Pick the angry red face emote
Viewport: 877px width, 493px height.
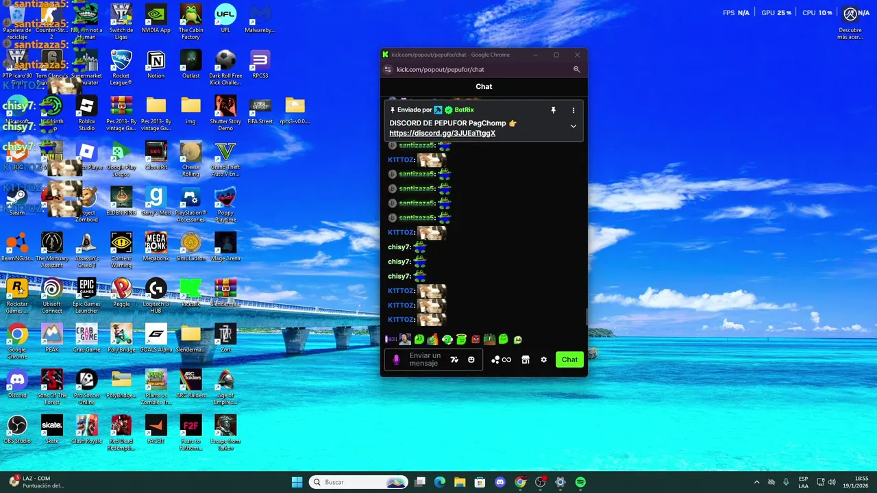point(476,339)
